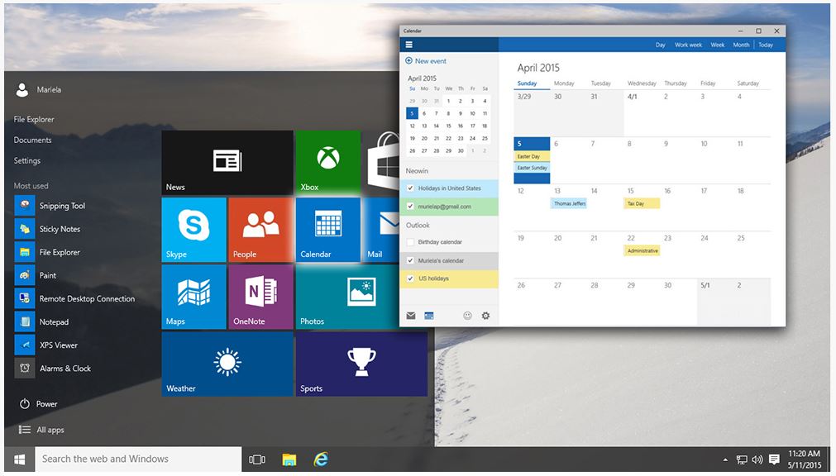Open the Administrative event on April 22
Image resolution: width=836 pixels, height=476 pixels.
point(642,250)
